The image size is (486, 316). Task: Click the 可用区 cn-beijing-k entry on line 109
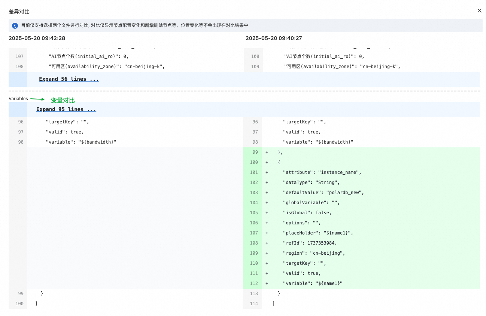pyautogui.click(x=342, y=67)
